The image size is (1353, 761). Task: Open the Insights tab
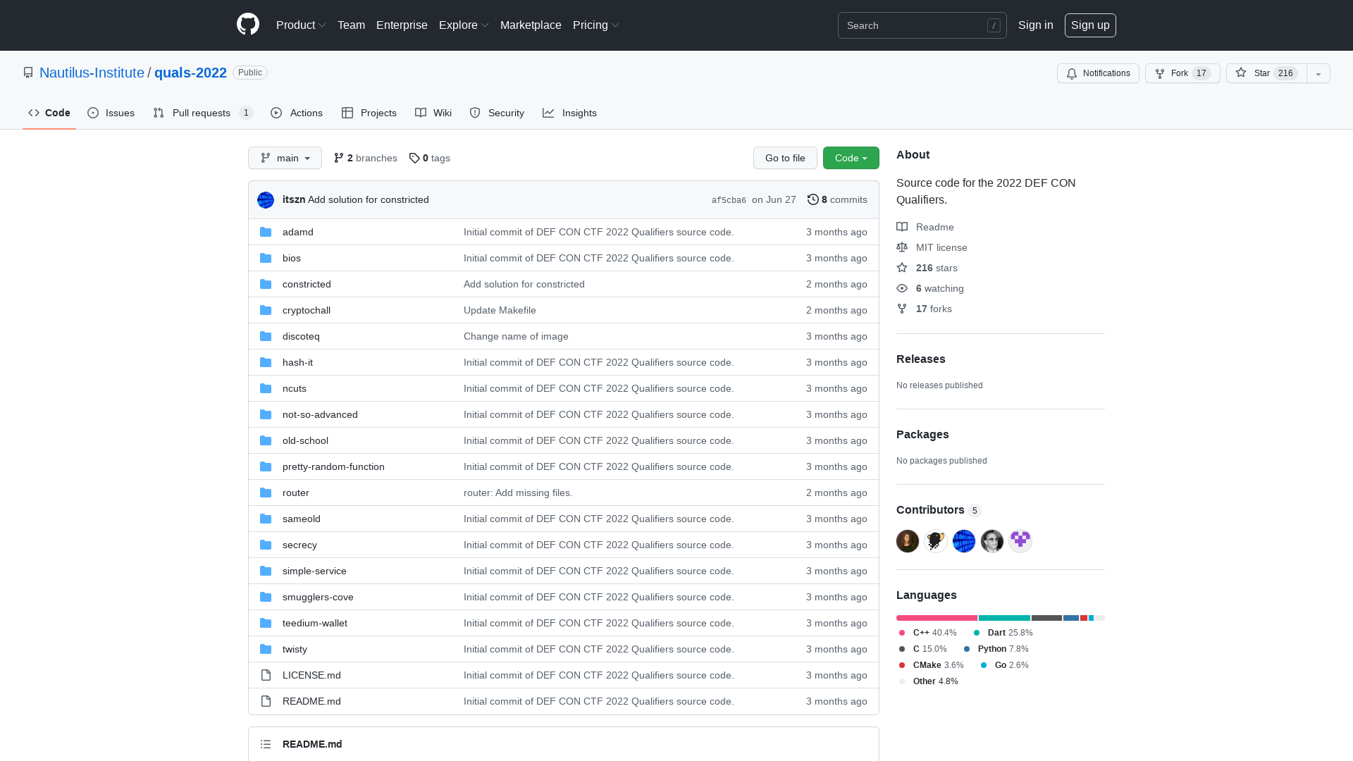pyautogui.click(x=570, y=113)
